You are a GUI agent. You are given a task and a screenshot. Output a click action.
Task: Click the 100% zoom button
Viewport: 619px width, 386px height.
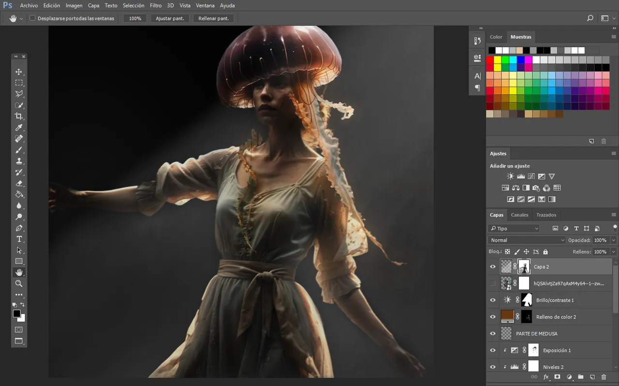tap(135, 18)
